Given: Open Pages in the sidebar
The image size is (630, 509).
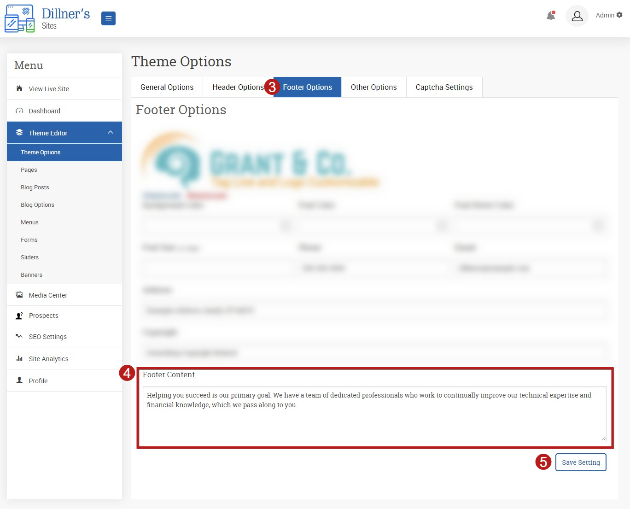Looking at the screenshot, I should (64, 170).
